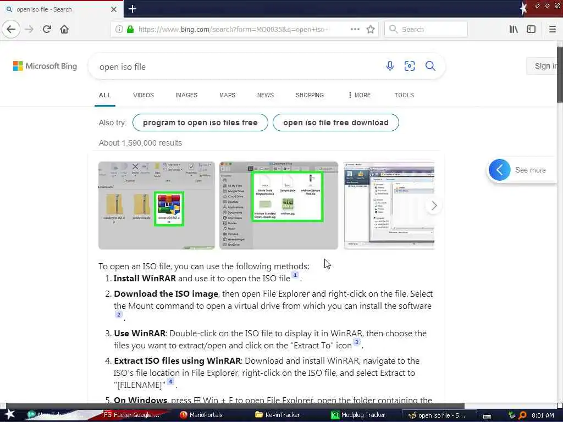Click the Firefox Search field

[426, 29]
